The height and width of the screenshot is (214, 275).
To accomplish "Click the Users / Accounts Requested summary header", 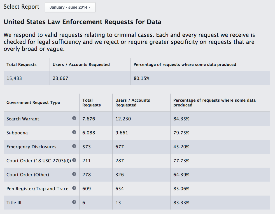I will (81, 65).
